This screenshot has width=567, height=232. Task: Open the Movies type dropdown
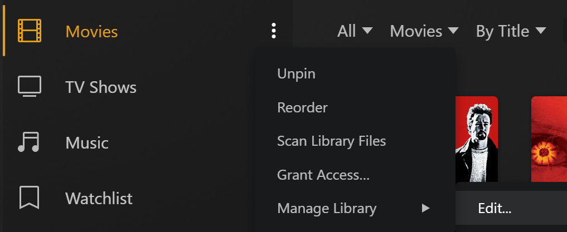[424, 31]
